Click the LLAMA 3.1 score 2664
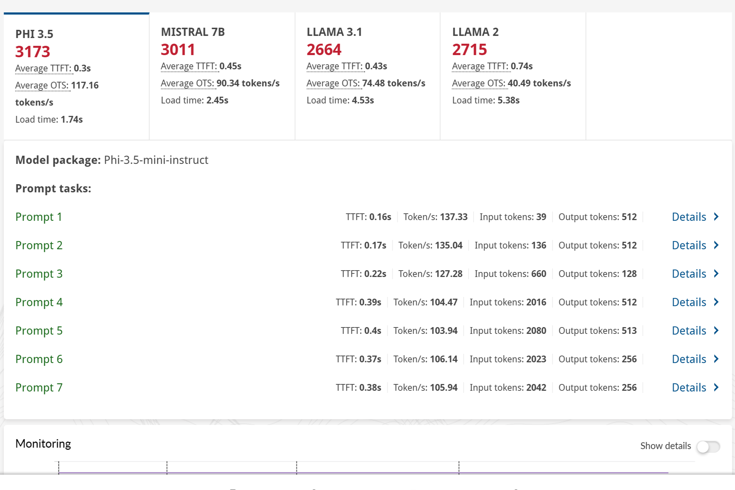 (324, 49)
